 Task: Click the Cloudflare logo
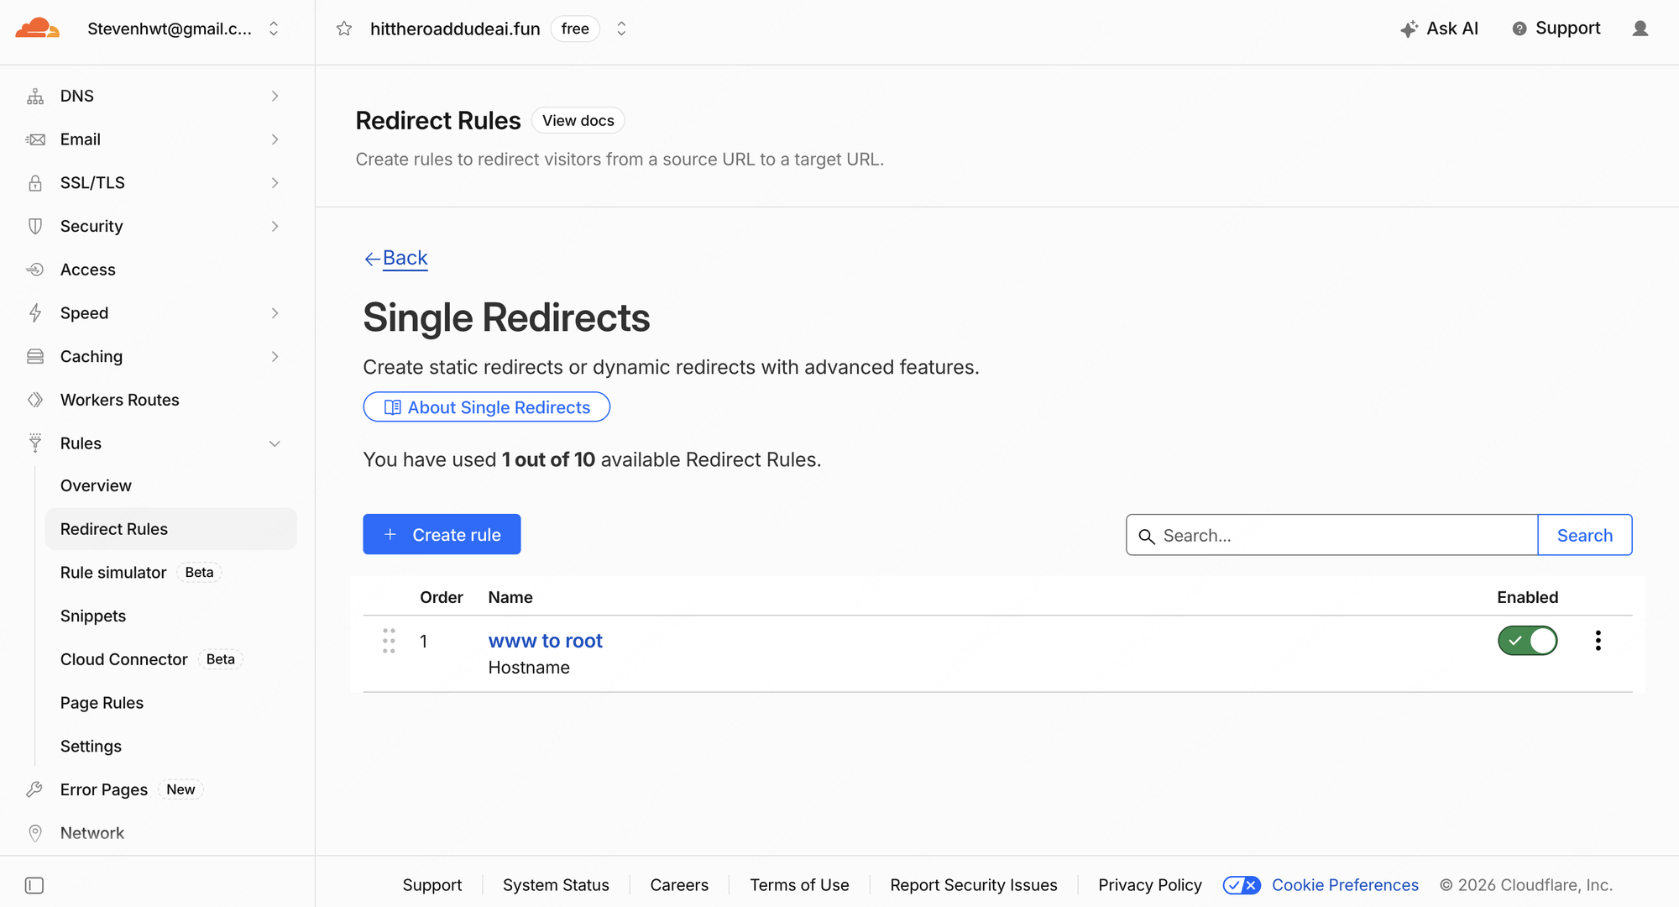pos(38,29)
